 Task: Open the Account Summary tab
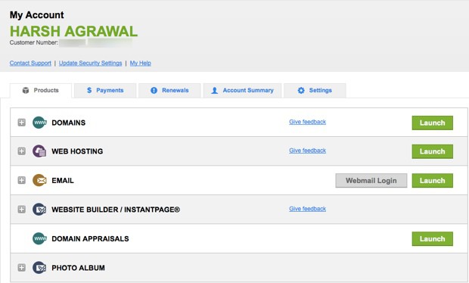(x=242, y=90)
